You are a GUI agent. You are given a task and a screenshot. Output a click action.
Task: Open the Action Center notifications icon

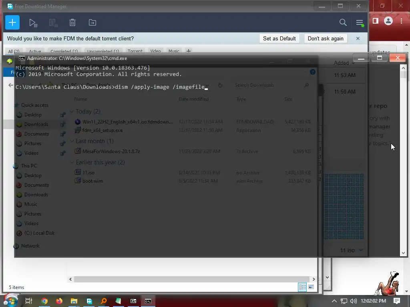[397, 301]
